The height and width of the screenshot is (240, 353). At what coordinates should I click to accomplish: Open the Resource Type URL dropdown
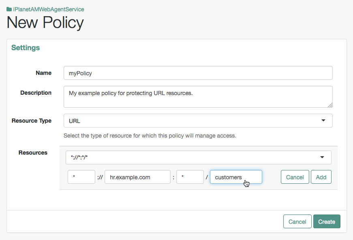tap(198, 121)
